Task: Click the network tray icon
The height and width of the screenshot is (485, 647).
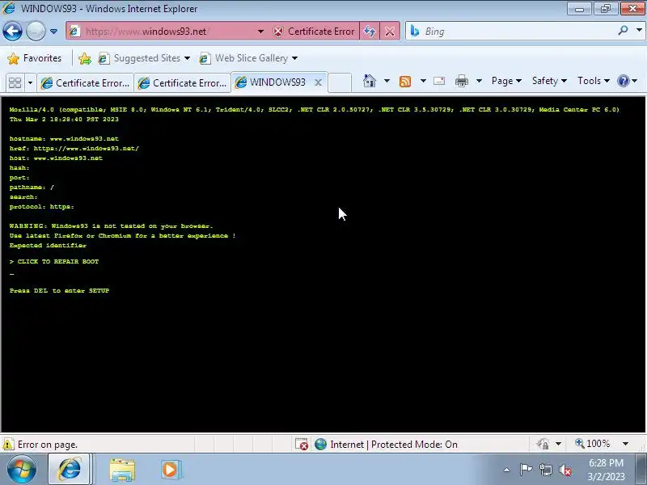Action: tap(545, 470)
